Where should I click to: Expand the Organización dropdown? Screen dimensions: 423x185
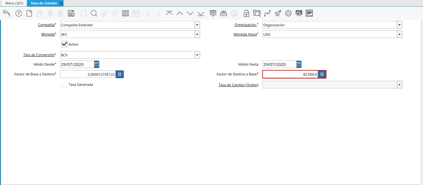pos(399,25)
